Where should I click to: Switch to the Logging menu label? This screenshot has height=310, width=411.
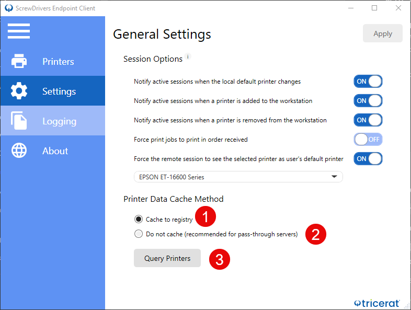tap(59, 121)
